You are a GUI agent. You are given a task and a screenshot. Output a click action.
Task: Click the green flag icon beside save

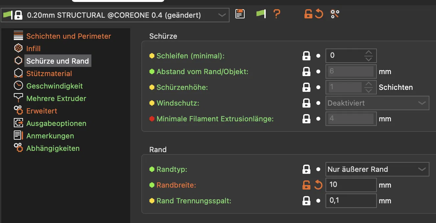(261, 14)
